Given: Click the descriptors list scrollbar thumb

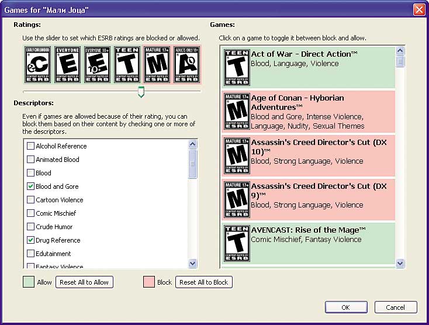Looking at the screenshot, I should [x=193, y=164].
